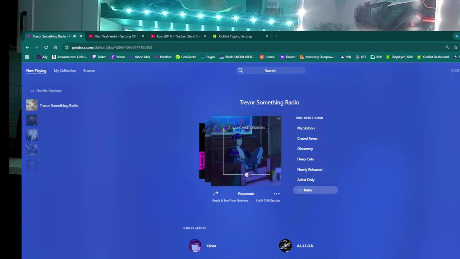Close the Yeah Yeah Yeahs YouTube tab

click(143, 36)
